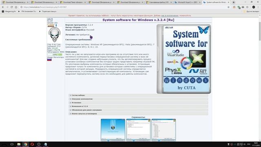Close the System software for Windows tab
This screenshot has height=147, width=261.
228,2
